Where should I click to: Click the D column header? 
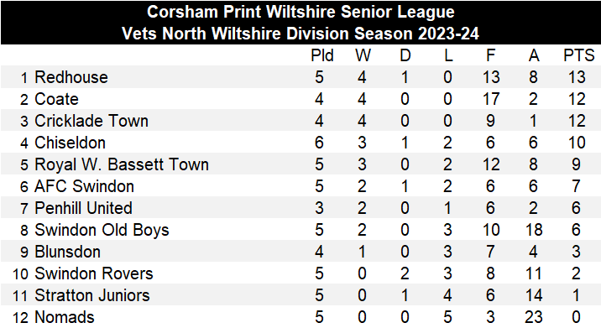(405, 56)
